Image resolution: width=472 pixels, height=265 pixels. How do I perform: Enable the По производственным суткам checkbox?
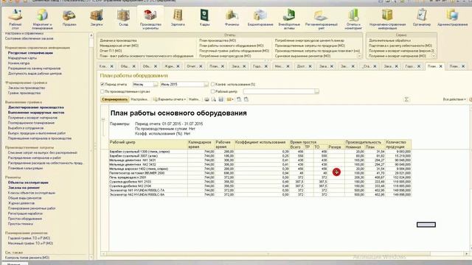pos(103,91)
